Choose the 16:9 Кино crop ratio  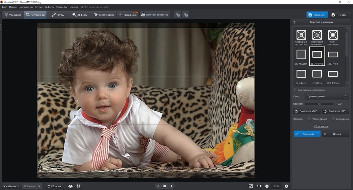point(333,55)
